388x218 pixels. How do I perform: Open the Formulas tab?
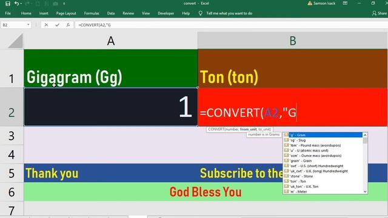tap(92, 13)
